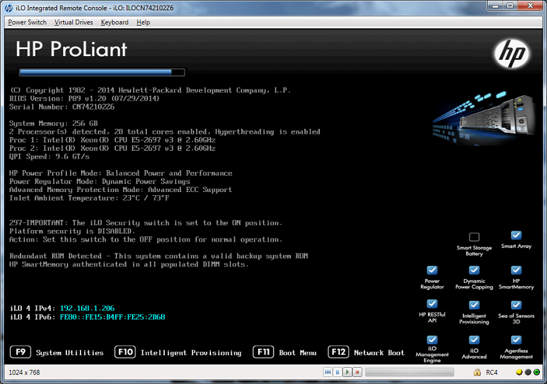
Task: Click the BIOS Version P89 v1.20 line
Action: point(84,99)
